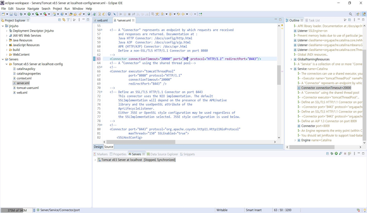Click the editor horizontal scrollbar

tap(140, 142)
